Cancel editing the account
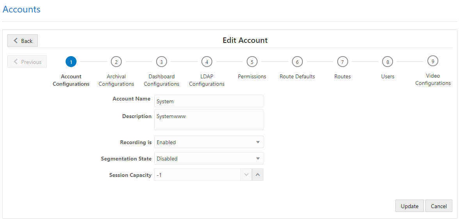459x219 pixels. point(439,206)
